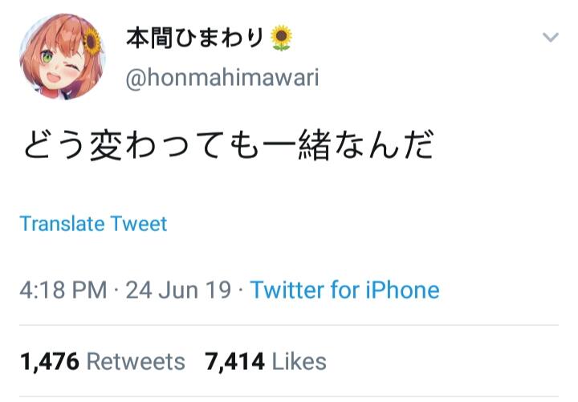The image size is (578, 402).
Task: Click the 4:18 PM timestamp
Action: 63,290
